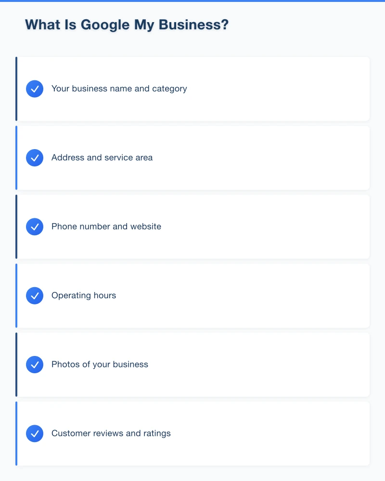Click the checkmark icon beside Address

(x=35, y=158)
